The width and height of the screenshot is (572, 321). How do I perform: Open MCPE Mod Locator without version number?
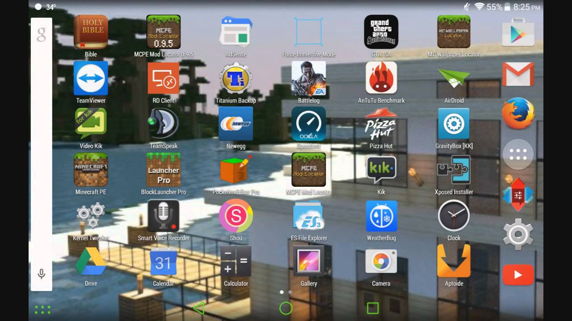coord(309,169)
